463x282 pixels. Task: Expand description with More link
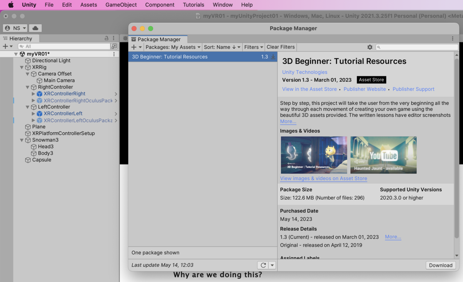(x=288, y=122)
